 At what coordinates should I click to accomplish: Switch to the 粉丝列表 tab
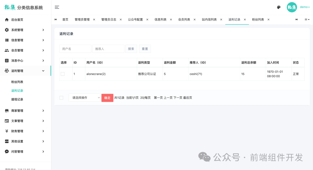(x=258, y=19)
